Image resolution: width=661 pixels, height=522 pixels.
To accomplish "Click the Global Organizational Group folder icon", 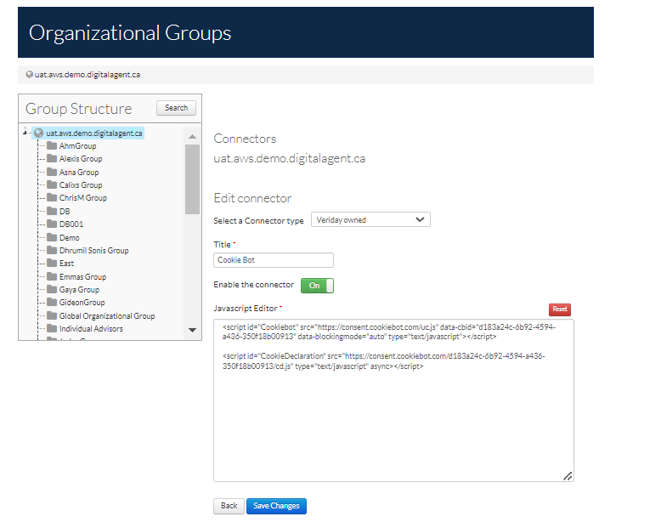I will (x=52, y=315).
